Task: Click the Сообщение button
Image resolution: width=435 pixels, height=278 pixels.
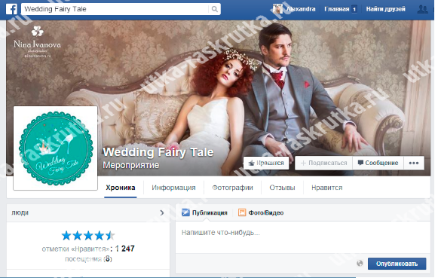Action: (x=378, y=163)
